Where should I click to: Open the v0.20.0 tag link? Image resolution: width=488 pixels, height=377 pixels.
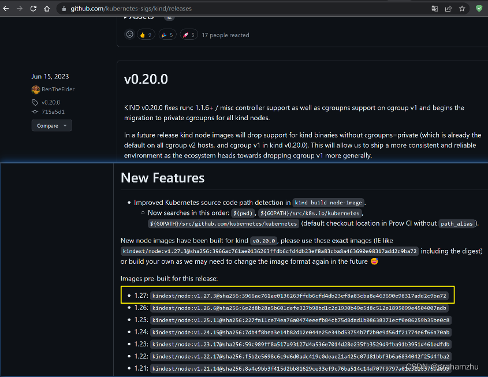[51, 102]
